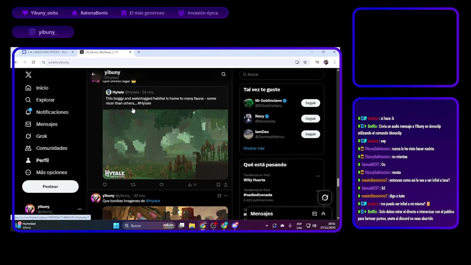Viewport: 471px width, 265px height.
Task: Reload the page in Chrome
Action: 33,62
